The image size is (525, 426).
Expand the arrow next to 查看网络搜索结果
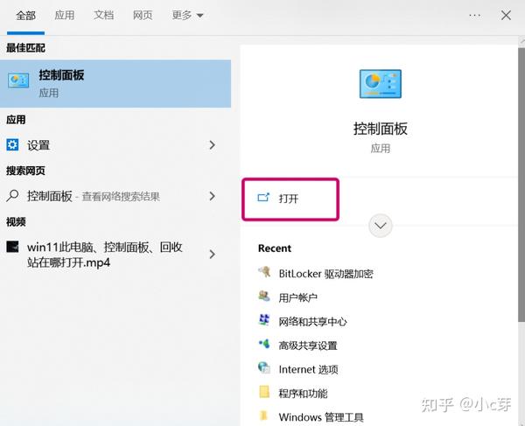pos(213,196)
